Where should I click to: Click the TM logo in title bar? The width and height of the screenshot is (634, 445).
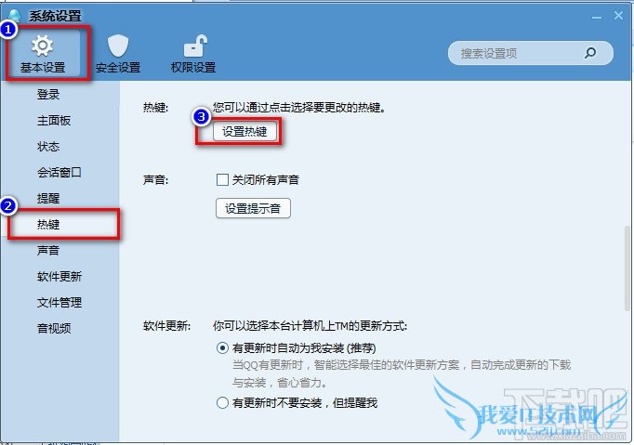tap(15, 15)
